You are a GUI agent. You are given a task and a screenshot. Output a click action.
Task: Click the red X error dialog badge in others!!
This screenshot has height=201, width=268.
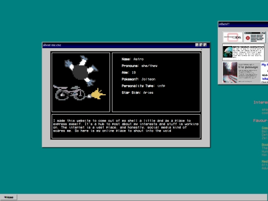point(255,37)
